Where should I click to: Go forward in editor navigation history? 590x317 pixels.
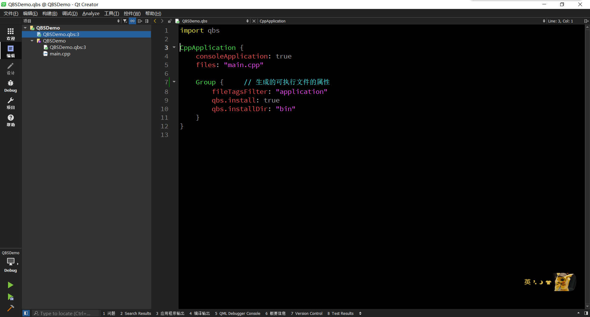162,21
